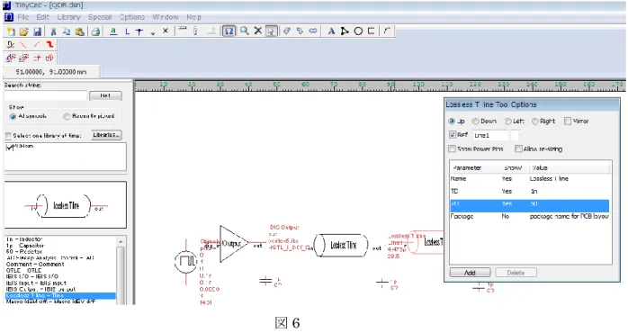
Task: Select the Down orientation radio button
Action: point(475,121)
